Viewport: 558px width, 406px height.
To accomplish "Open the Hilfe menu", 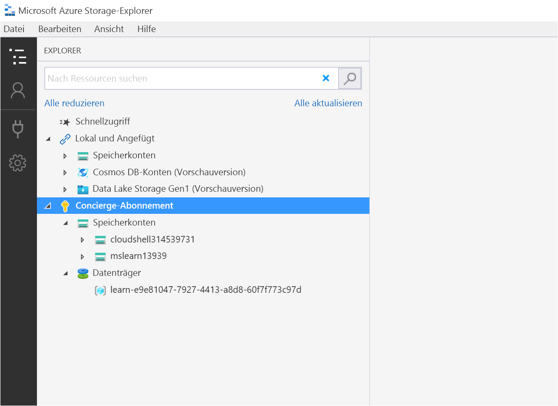I will pyautogui.click(x=146, y=29).
